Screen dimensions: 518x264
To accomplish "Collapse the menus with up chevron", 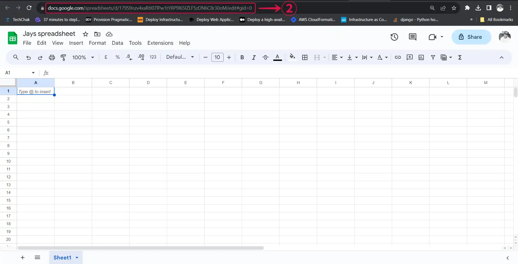I will click(502, 57).
